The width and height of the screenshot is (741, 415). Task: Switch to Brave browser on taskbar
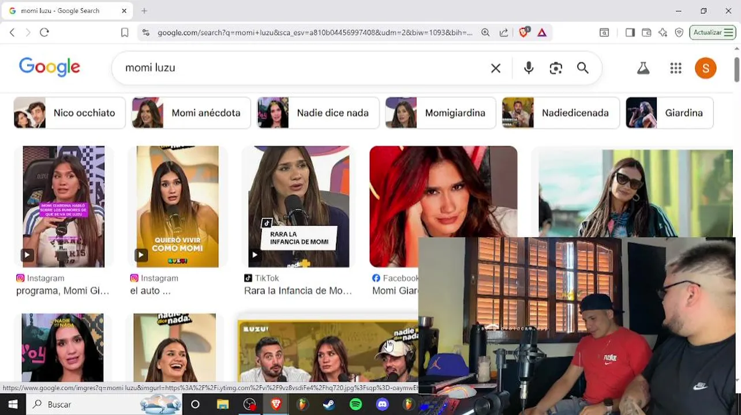point(276,405)
